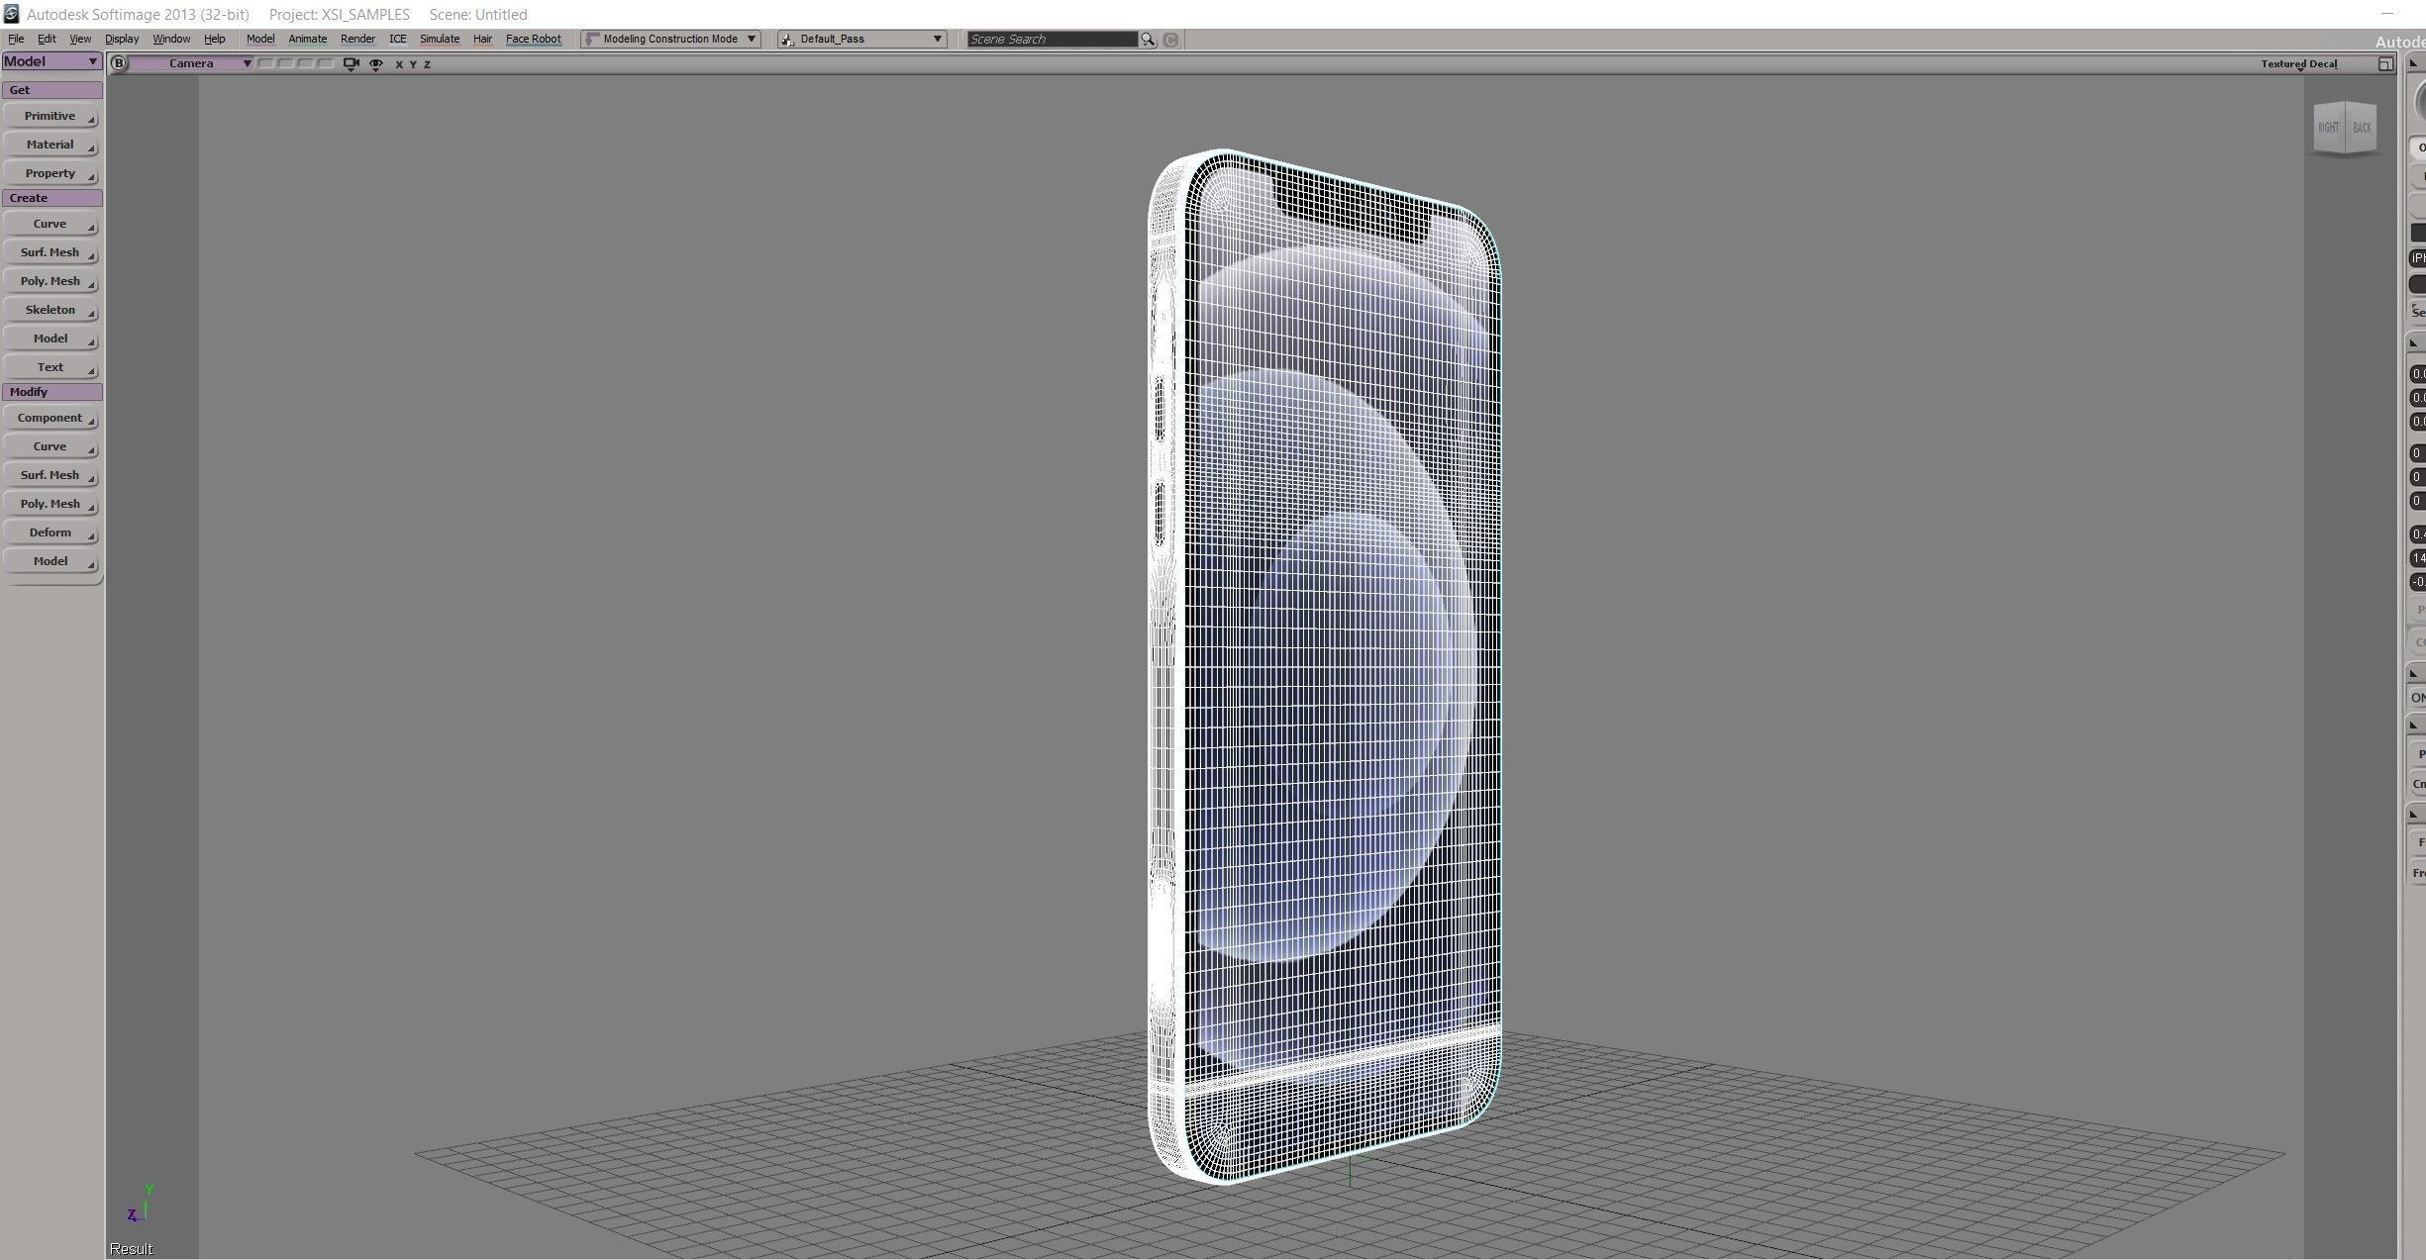This screenshot has height=1260, width=2426.
Task: Open the Model module dropdown at panel top
Action: [51, 61]
